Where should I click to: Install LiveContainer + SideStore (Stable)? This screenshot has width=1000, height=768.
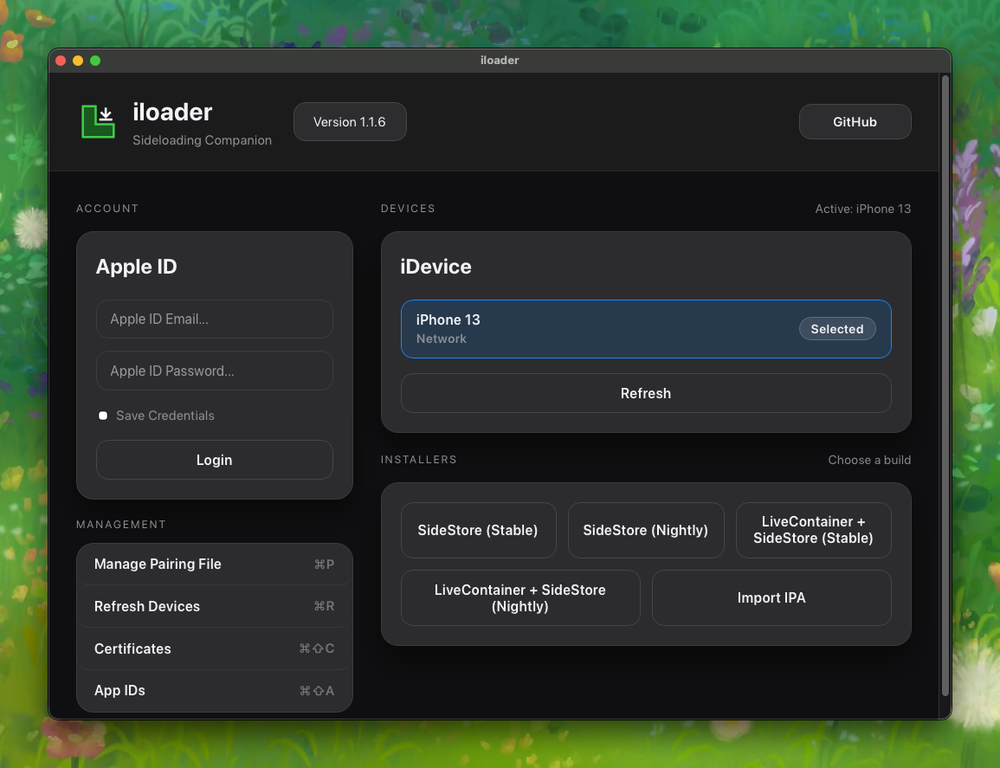coord(813,530)
